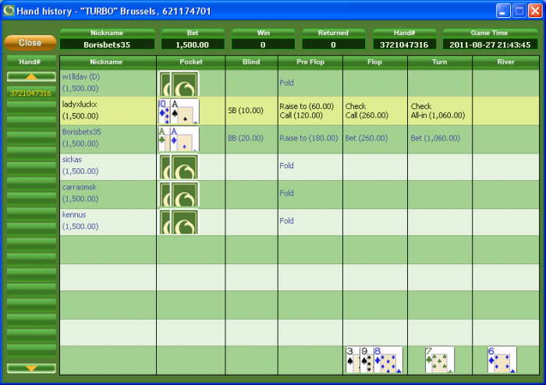
Task: Minimize the Hand history window
Action: (503, 11)
